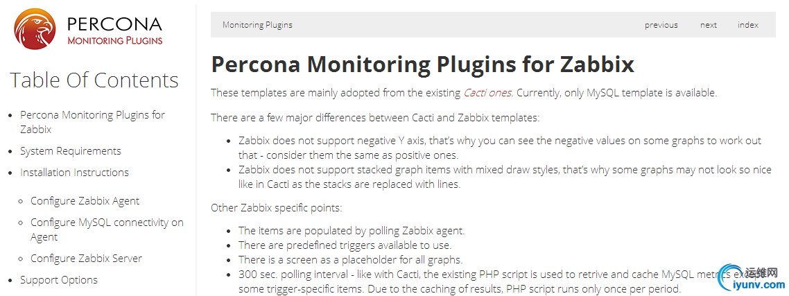Click the main page title heading

click(x=422, y=64)
